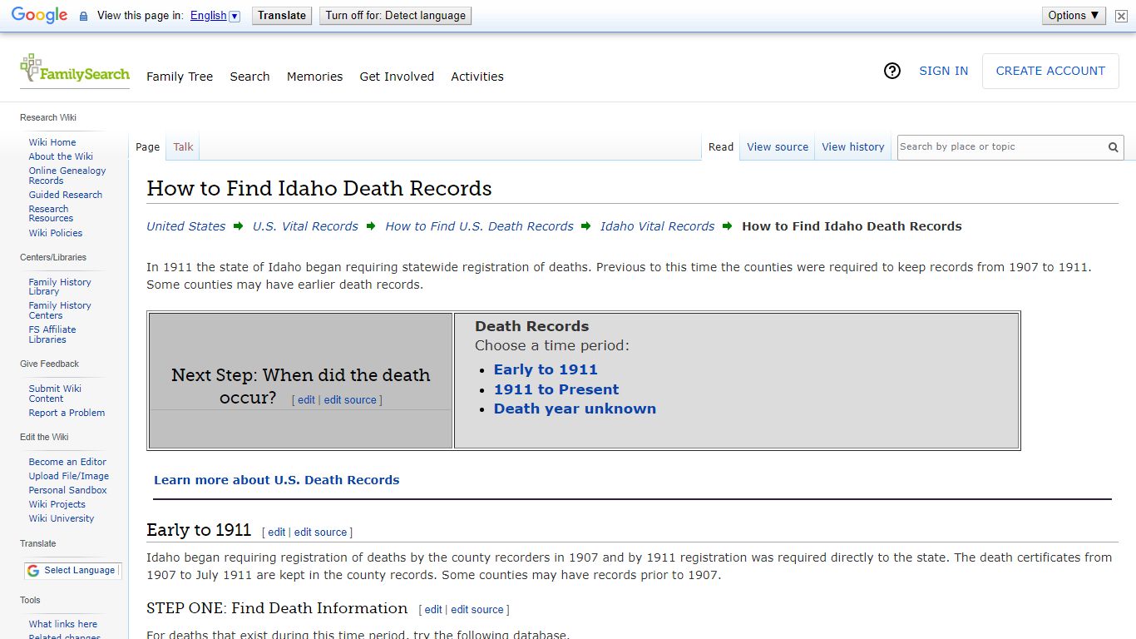Image resolution: width=1136 pixels, height=639 pixels.
Task: Click edit beside Early to 1911 heading
Action: 276,532
